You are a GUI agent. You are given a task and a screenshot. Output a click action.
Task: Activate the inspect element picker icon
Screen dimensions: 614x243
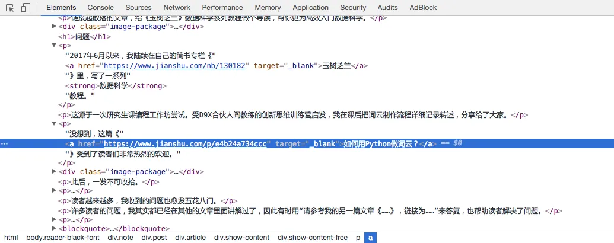coord(10,8)
